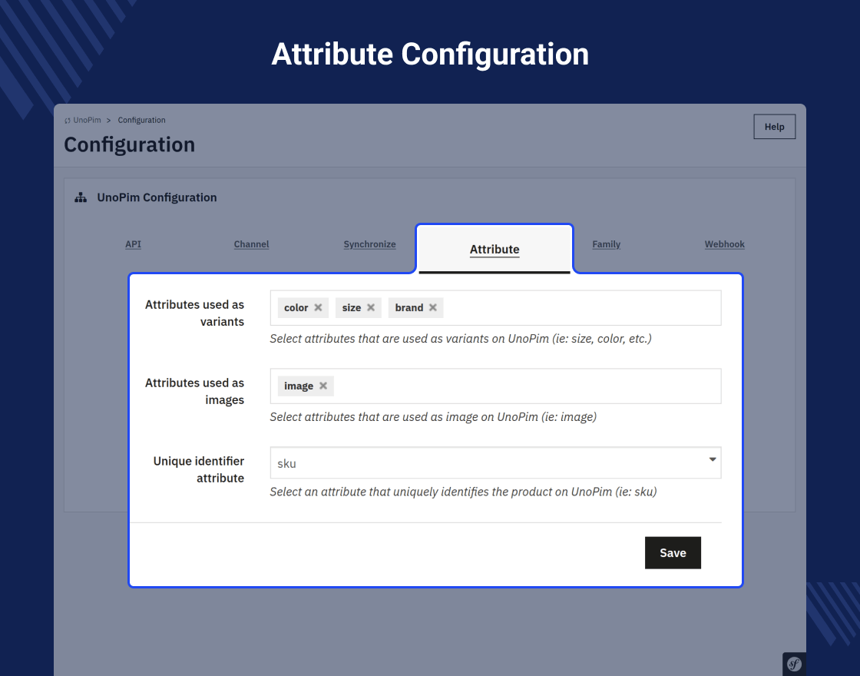Screen dimensions: 860x676
Task: Click the Configuration page title
Action: (x=130, y=145)
